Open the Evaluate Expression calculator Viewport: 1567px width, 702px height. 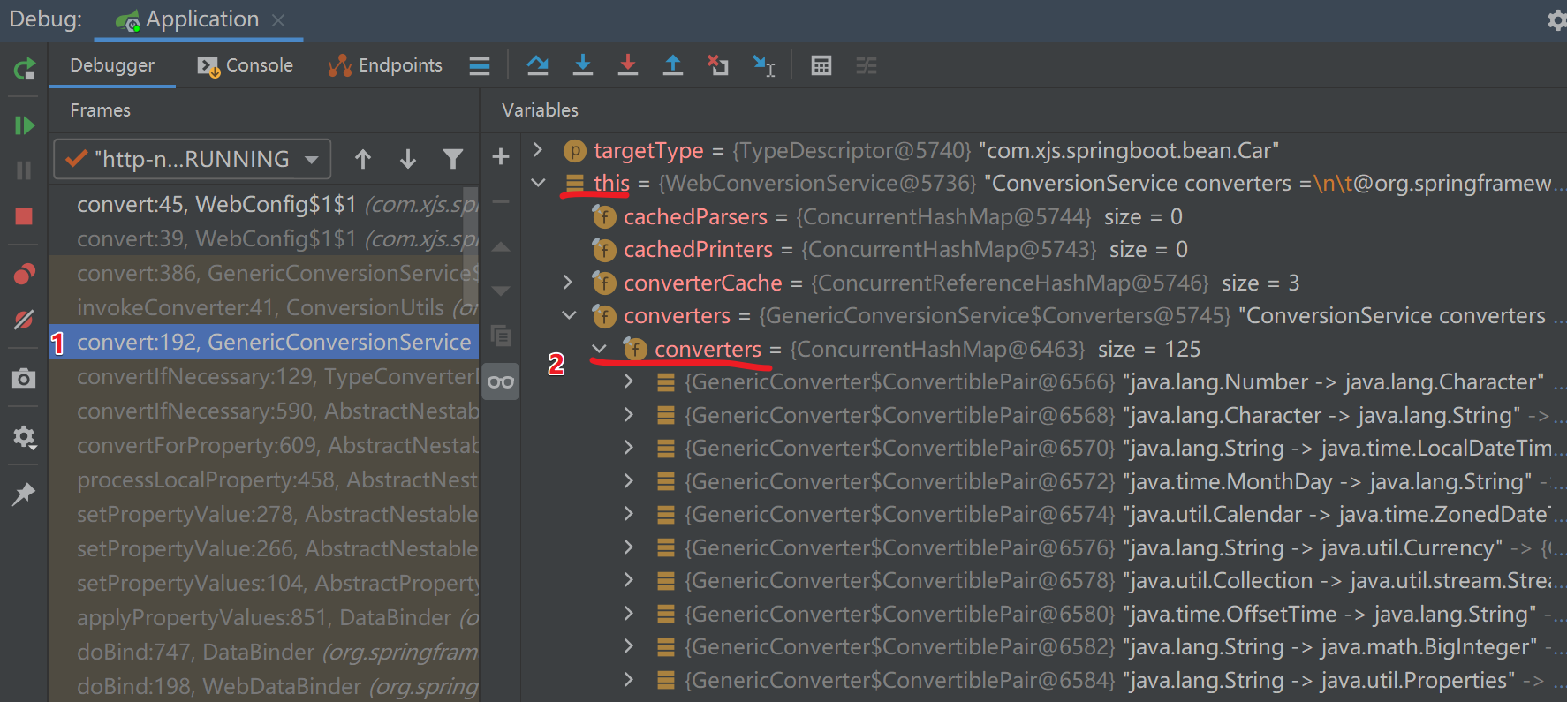(821, 65)
